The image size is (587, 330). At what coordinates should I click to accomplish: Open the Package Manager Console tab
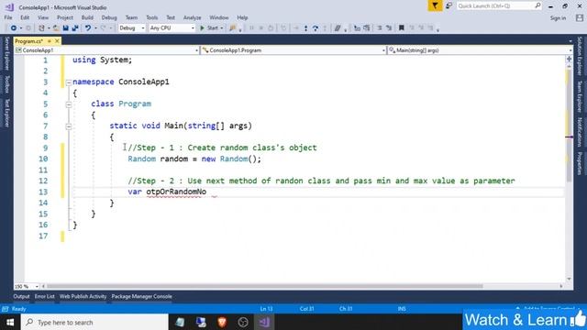click(141, 296)
